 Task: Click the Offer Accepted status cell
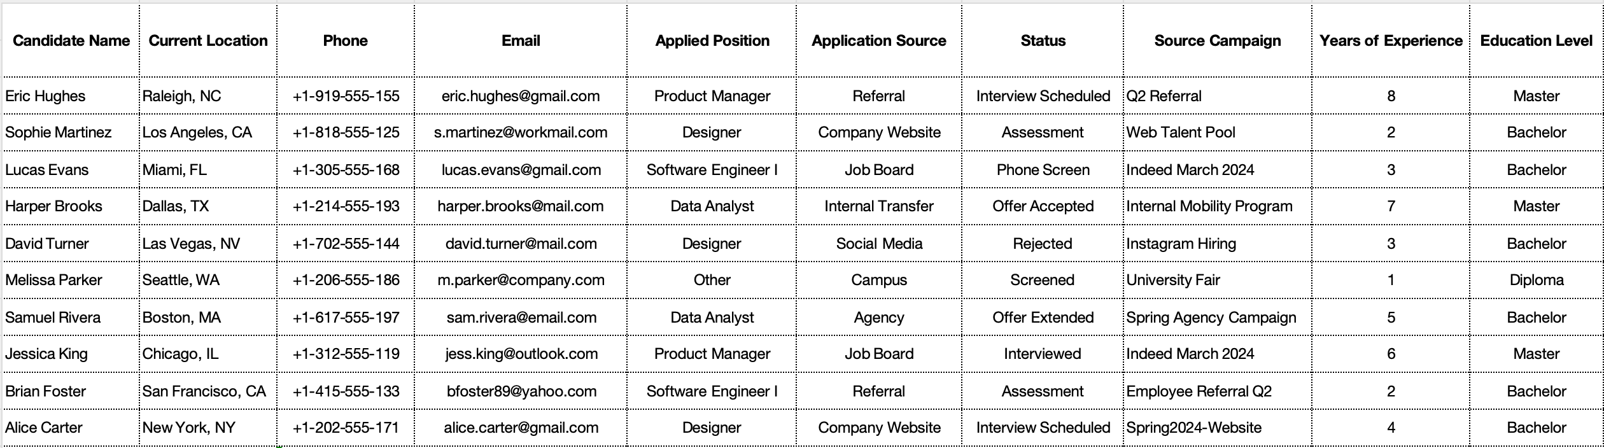point(1043,206)
